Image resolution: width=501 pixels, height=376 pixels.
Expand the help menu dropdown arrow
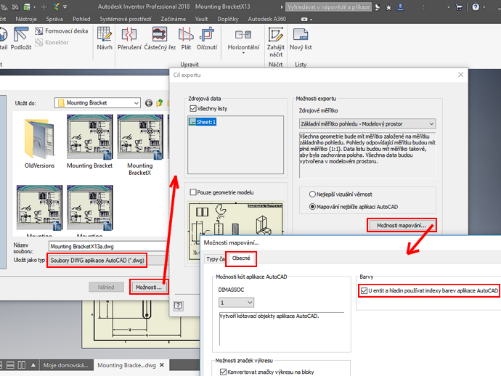coord(484,7)
